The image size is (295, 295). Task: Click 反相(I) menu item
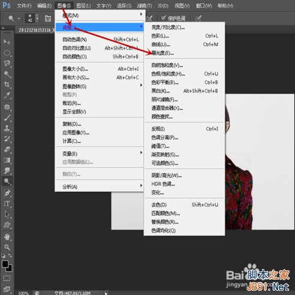(184, 129)
